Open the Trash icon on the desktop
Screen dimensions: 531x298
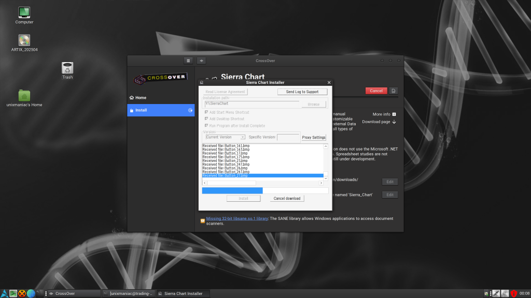67,68
